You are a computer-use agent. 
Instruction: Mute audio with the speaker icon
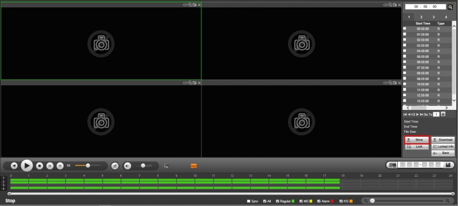coord(127,166)
